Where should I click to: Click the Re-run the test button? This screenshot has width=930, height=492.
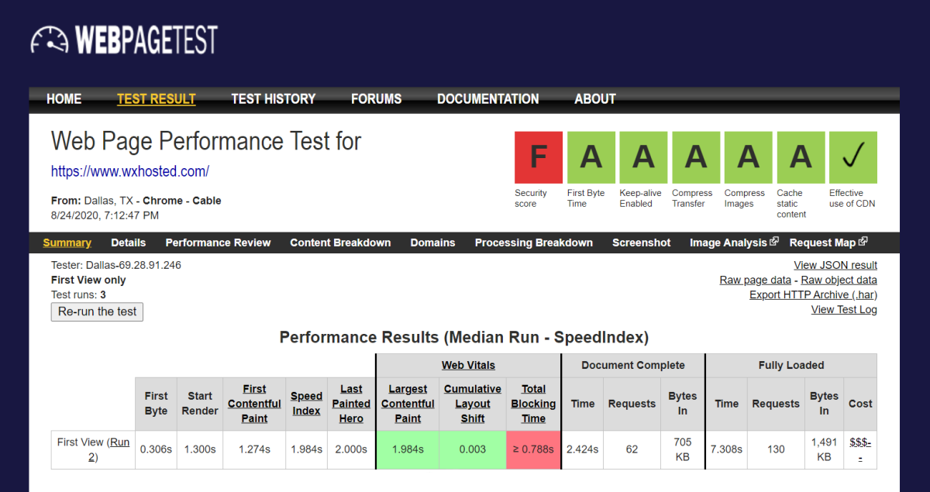[x=97, y=311]
